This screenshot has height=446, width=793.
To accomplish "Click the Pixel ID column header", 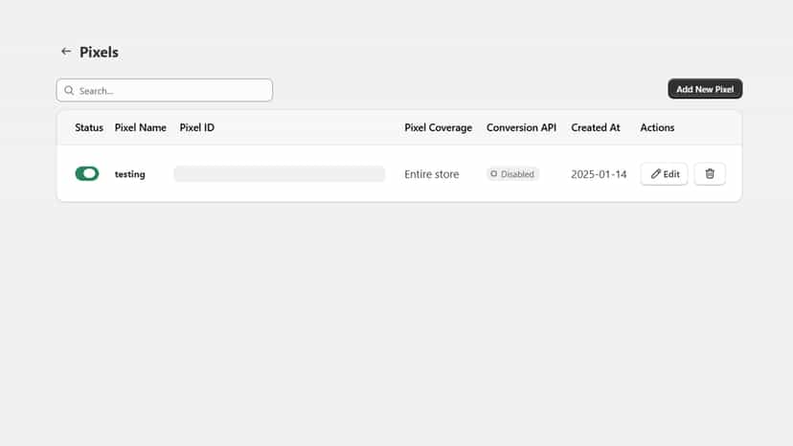I will pos(196,127).
